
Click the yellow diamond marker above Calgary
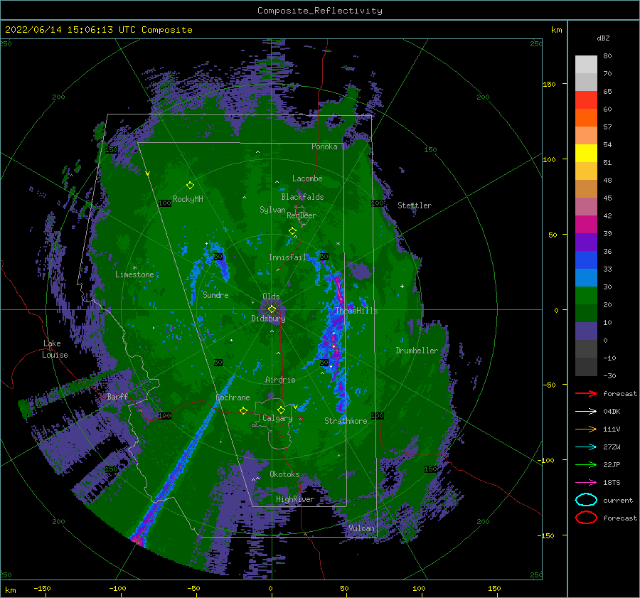[281, 410]
